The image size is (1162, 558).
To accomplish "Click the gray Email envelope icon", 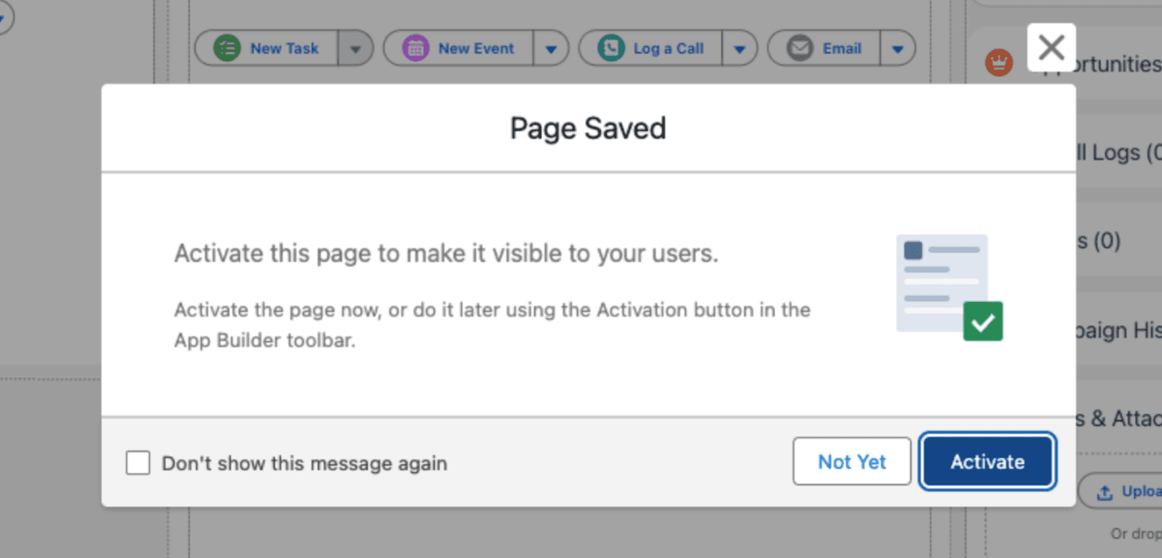I will coord(799,48).
